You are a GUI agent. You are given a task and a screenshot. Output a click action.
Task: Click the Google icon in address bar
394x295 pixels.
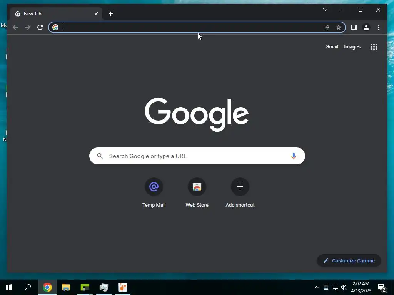point(55,27)
